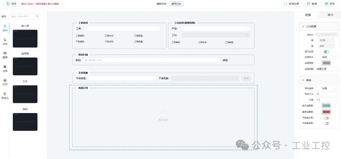Select the 输入框 component thumbnail

(x=25, y=39)
